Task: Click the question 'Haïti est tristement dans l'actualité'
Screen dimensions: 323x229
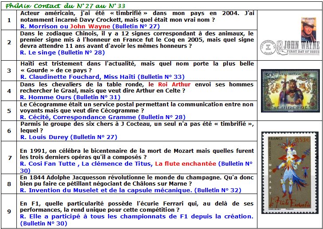Action: [x=137, y=67]
